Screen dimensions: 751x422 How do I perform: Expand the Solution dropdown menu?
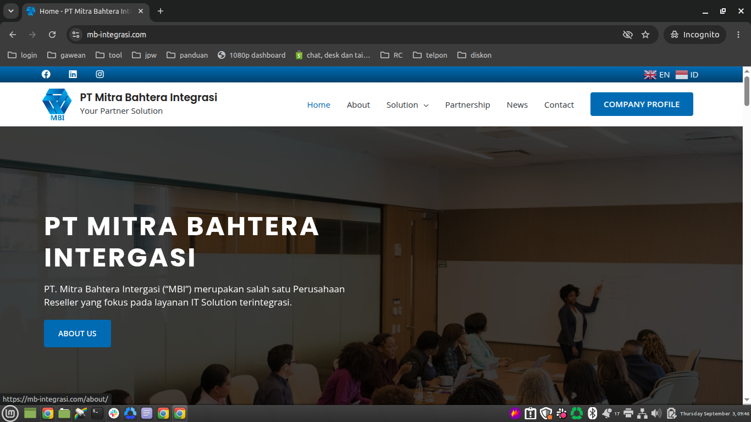point(407,105)
